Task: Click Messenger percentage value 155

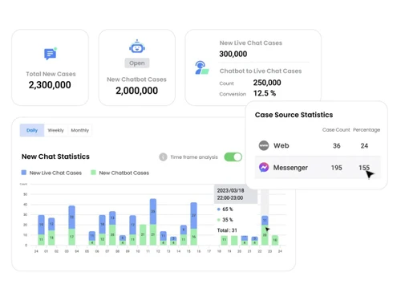Action: (x=364, y=168)
